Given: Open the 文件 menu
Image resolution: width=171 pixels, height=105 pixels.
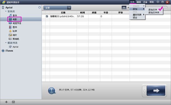Looking at the screenshot, I should 132,2.
